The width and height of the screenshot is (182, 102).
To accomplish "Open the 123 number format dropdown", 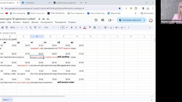I will coord(39,27).
